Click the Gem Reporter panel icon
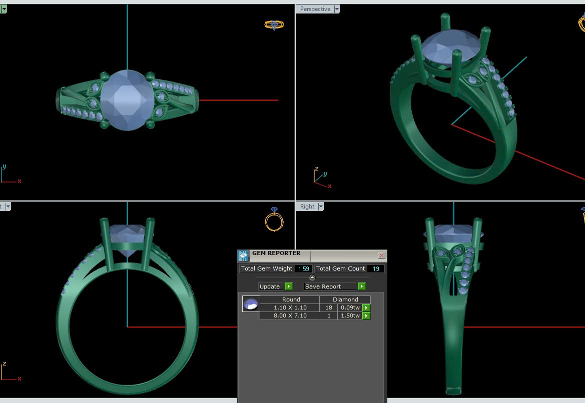585x403 pixels. coord(243,255)
